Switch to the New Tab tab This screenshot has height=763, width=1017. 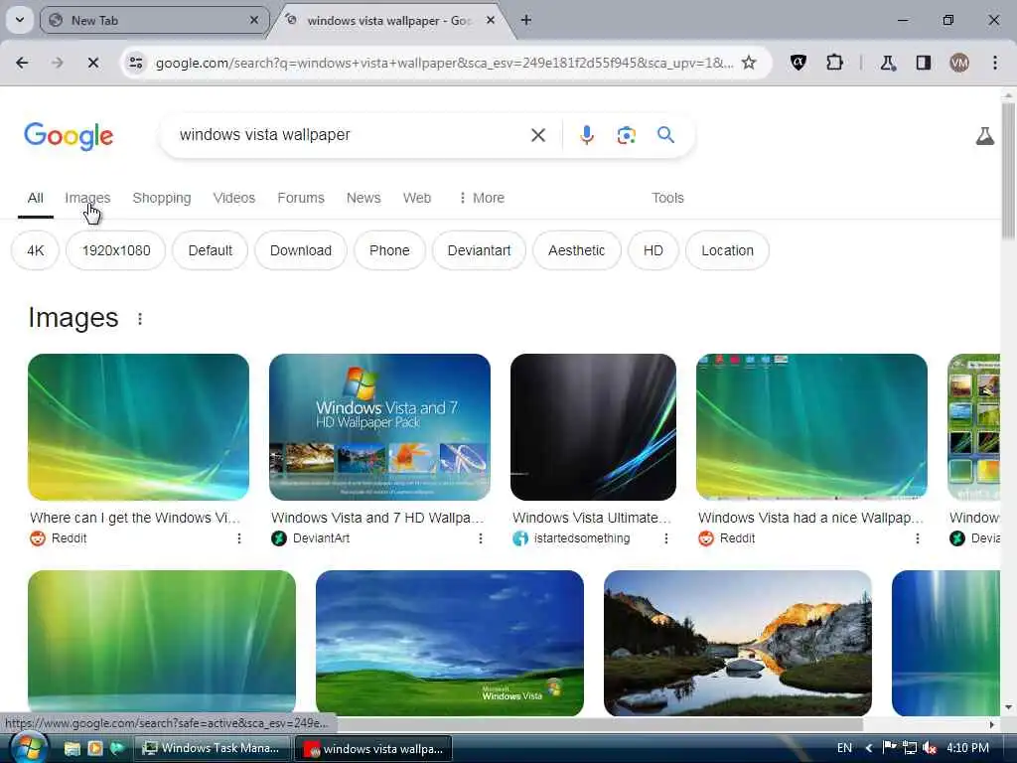154,20
